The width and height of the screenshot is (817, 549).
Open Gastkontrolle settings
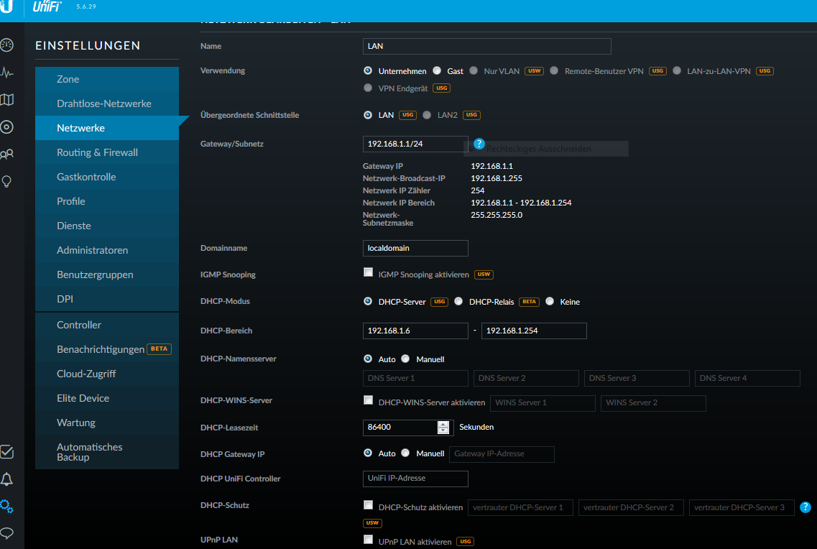tap(107, 177)
